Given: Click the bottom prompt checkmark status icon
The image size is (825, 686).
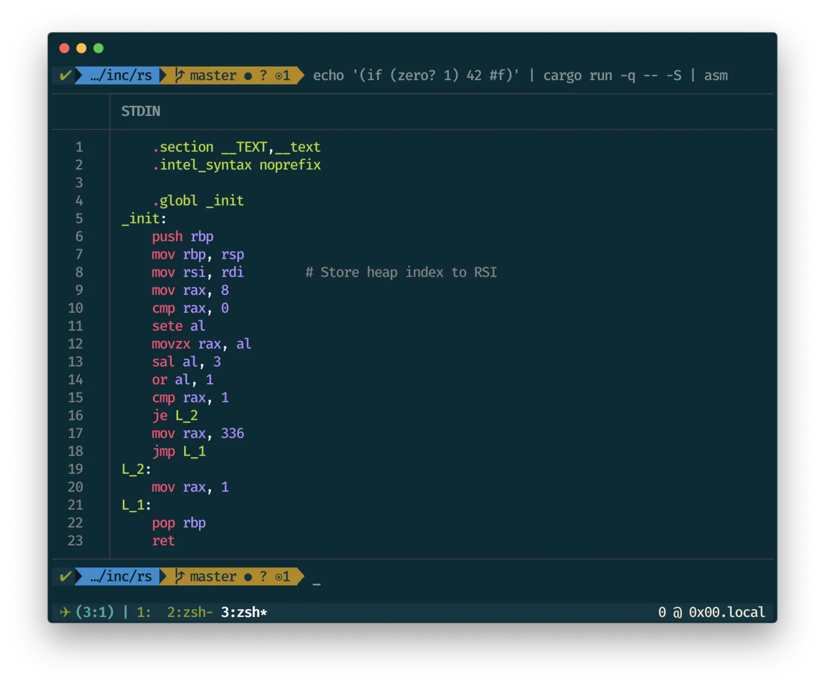Looking at the screenshot, I should [x=65, y=576].
